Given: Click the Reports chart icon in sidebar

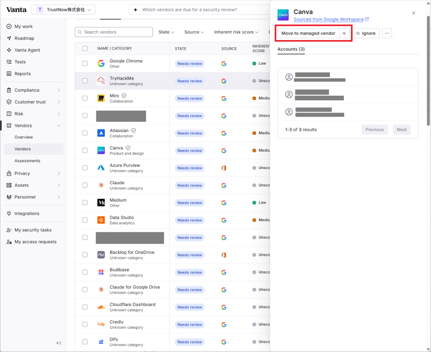Looking at the screenshot, I should (x=9, y=74).
